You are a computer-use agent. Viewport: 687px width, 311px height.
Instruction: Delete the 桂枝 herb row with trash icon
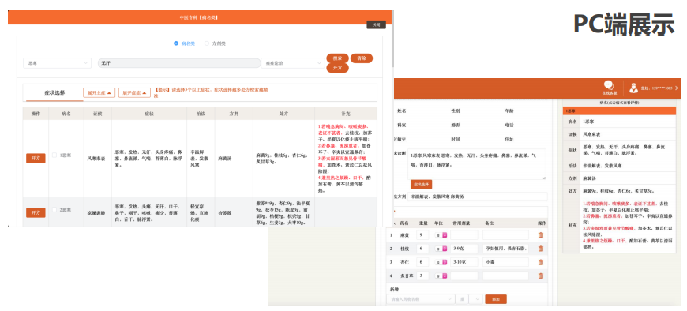point(541,249)
